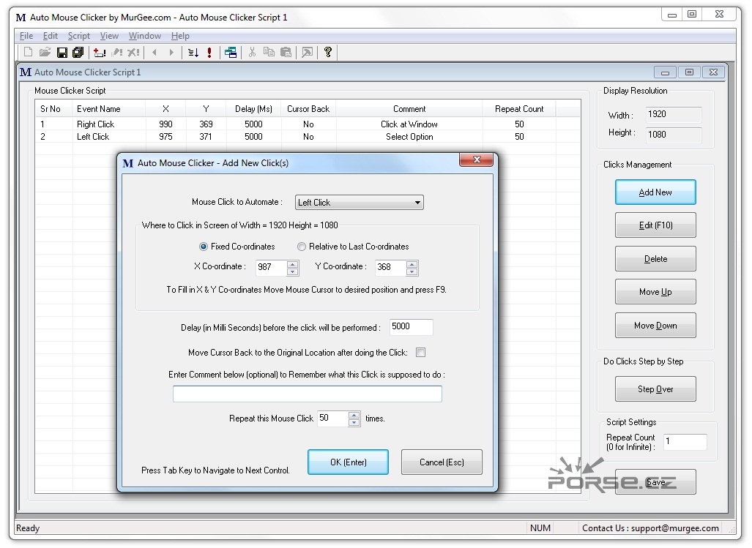Click the teal overlapping windows toolbar icon

pos(231,52)
